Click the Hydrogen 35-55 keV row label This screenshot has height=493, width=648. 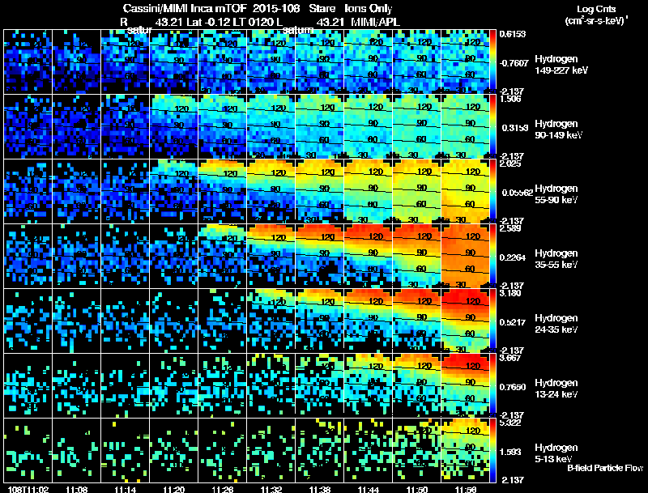pos(556,259)
